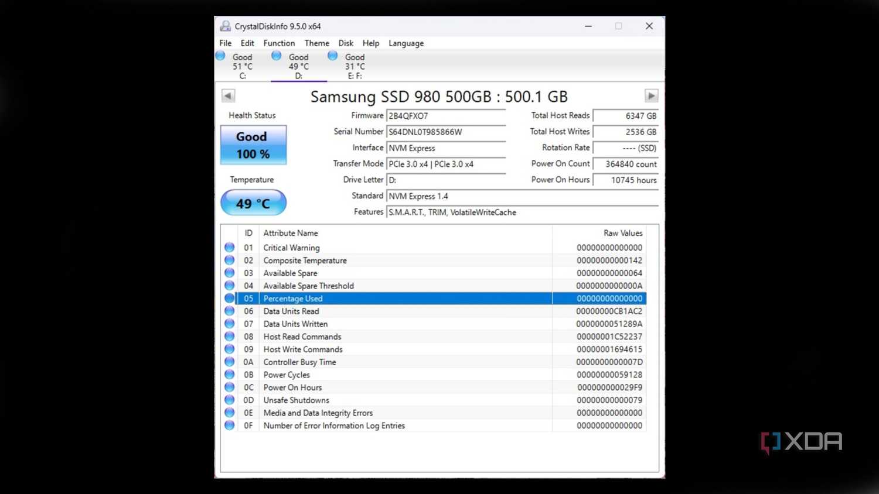Image resolution: width=879 pixels, height=494 pixels.
Task: Click the 49 °C temperature button
Action: 253,203
